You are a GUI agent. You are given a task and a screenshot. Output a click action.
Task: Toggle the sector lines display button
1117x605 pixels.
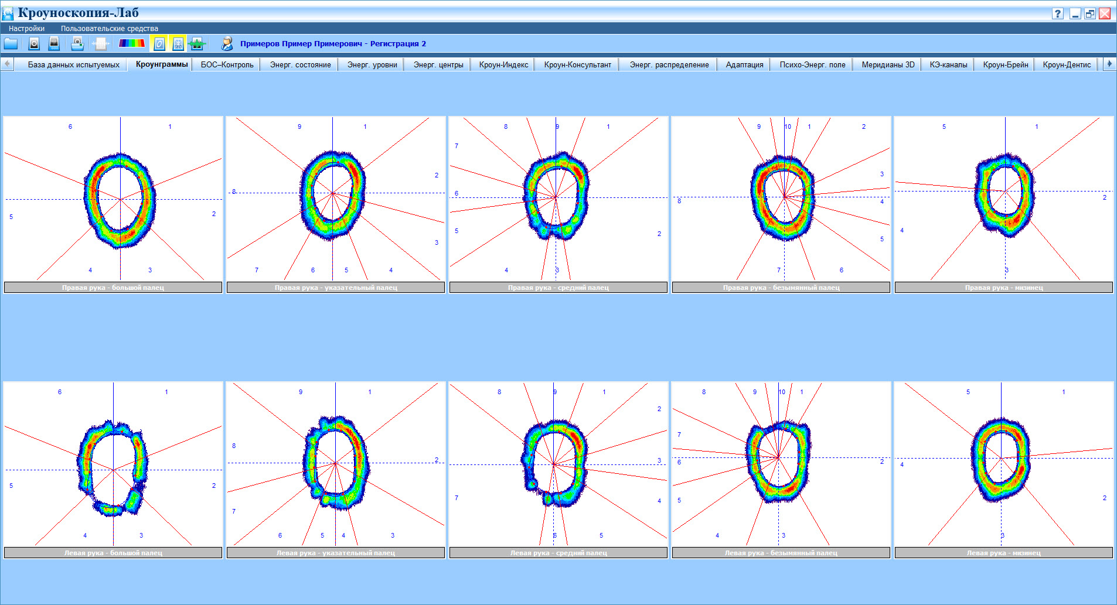(x=178, y=43)
